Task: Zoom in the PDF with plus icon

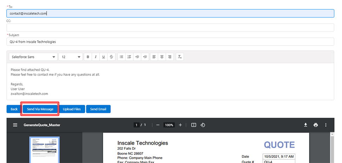Action: 180,125
